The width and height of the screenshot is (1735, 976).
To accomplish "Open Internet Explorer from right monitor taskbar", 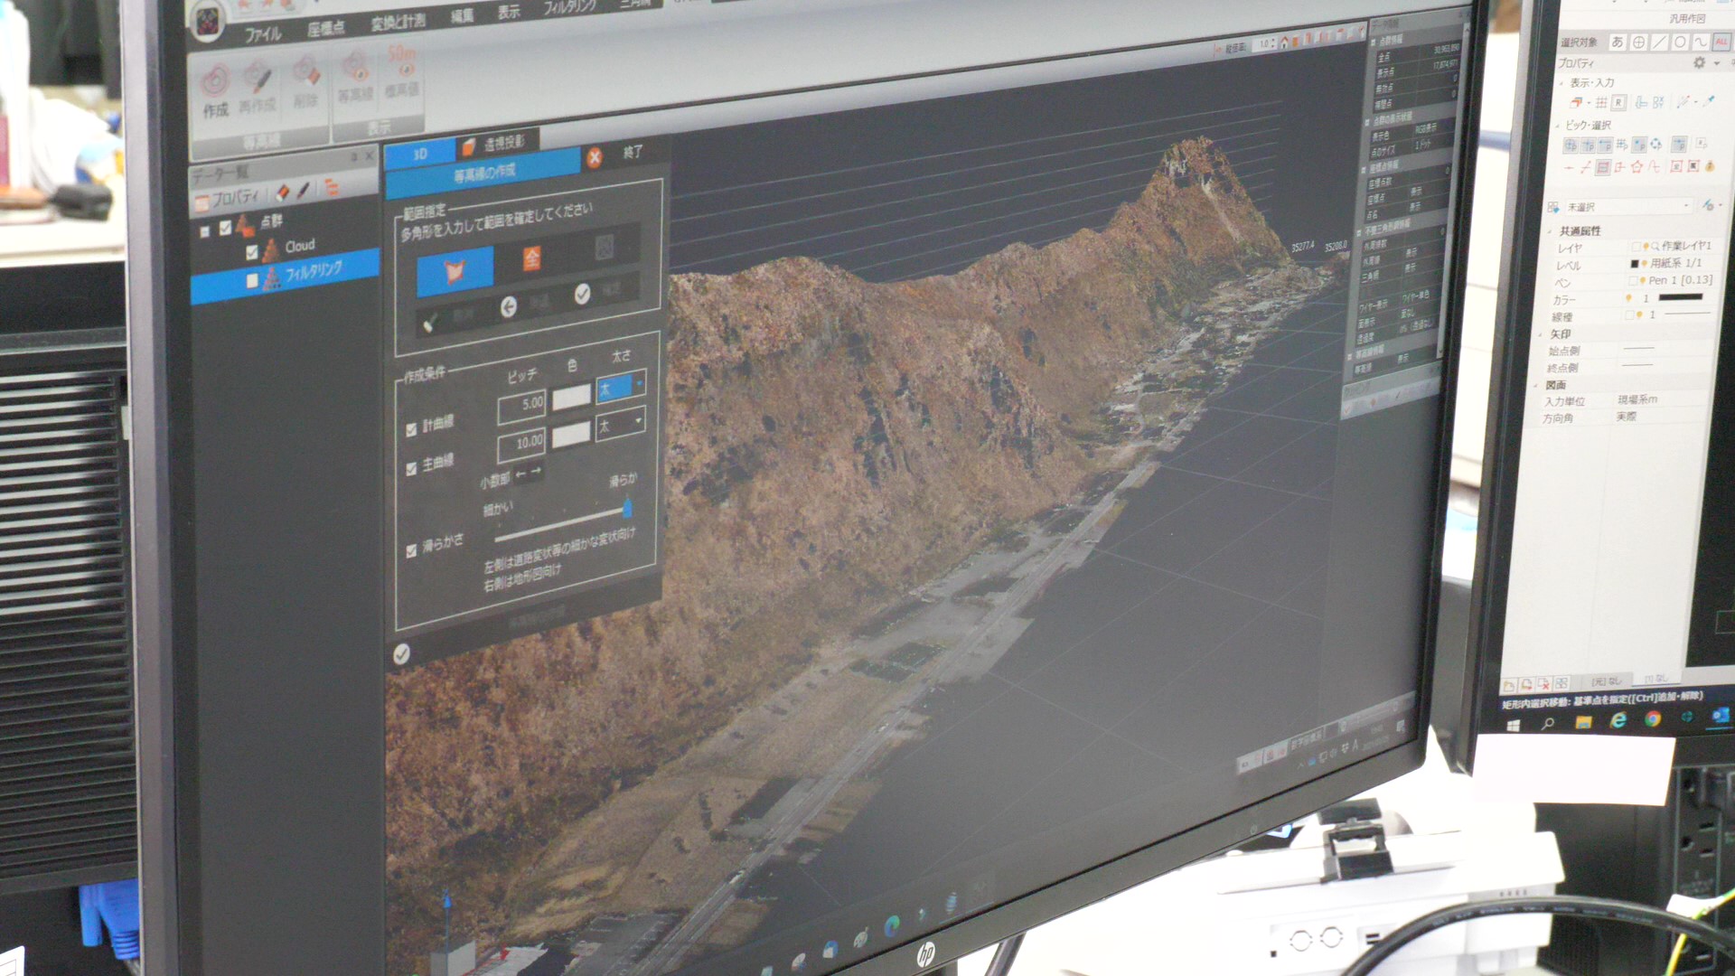I will pos(1618,720).
